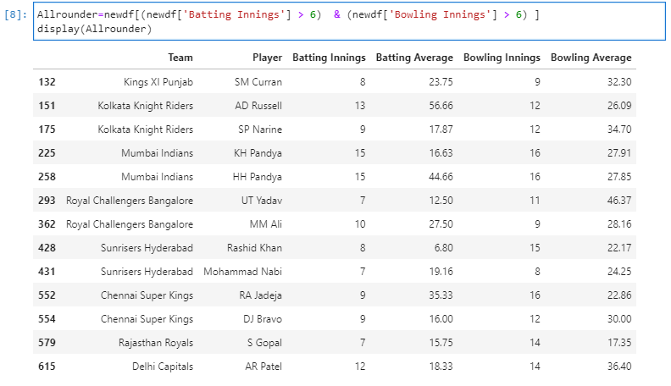
Task: Select player name Mohammad Nabi
Action: point(242,272)
